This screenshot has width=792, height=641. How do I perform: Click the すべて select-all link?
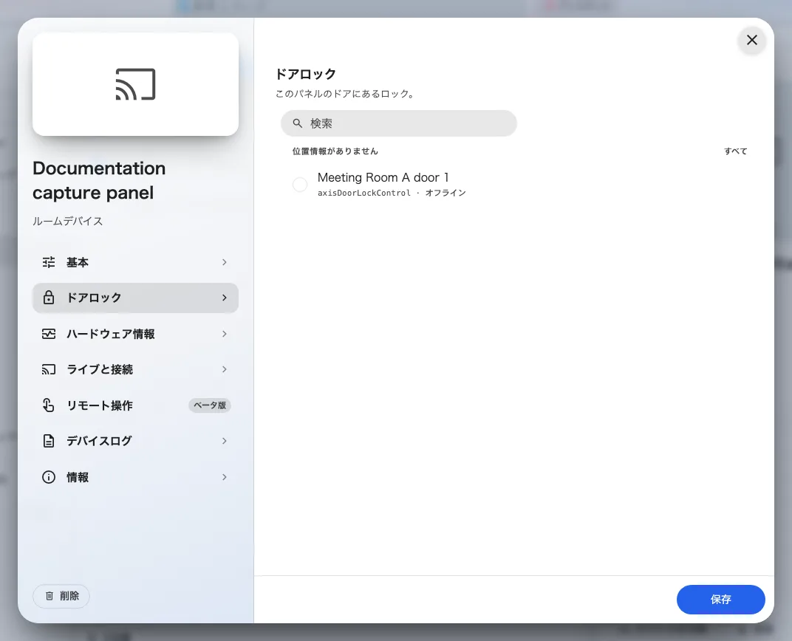735,151
